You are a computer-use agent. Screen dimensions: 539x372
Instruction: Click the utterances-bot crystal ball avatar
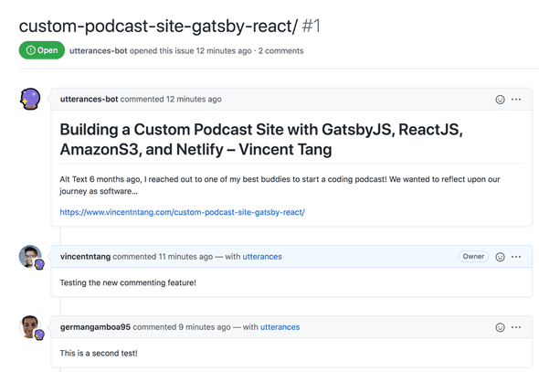tap(30, 99)
